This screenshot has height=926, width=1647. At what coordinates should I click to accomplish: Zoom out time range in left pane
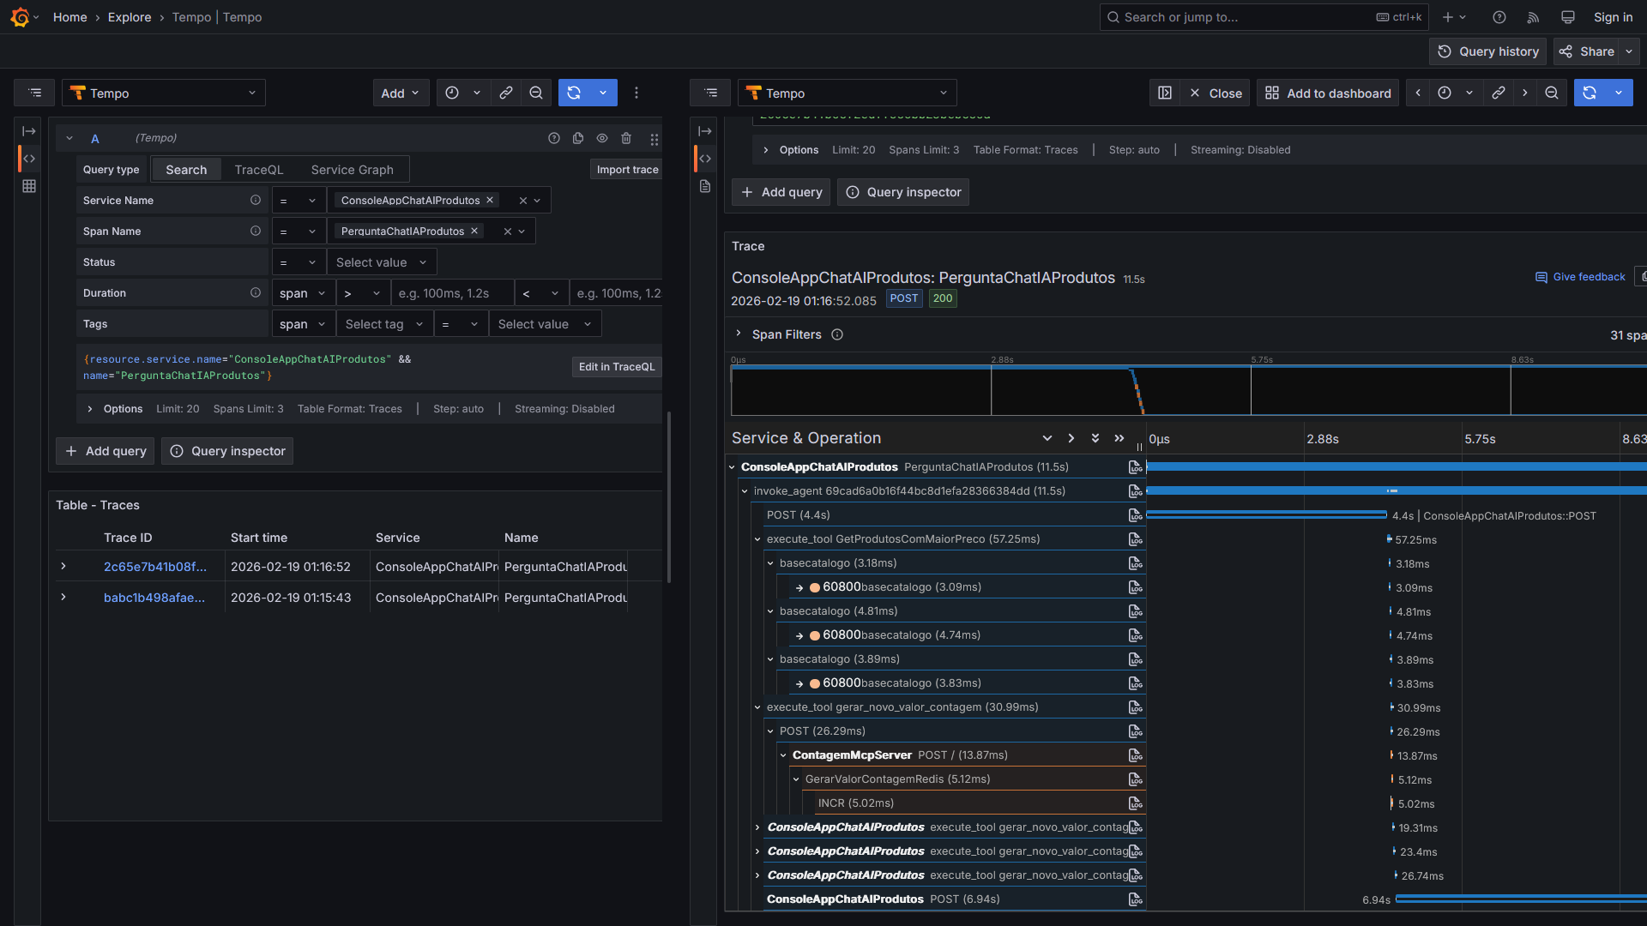pos(536,93)
